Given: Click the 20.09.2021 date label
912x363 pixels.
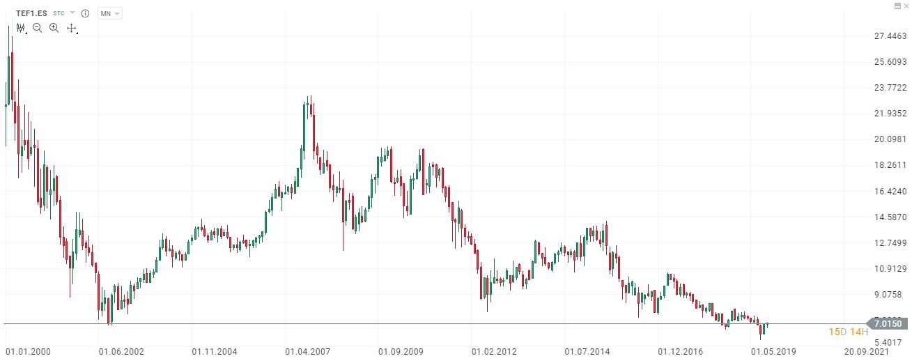Looking at the screenshot, I should [866, 351].
